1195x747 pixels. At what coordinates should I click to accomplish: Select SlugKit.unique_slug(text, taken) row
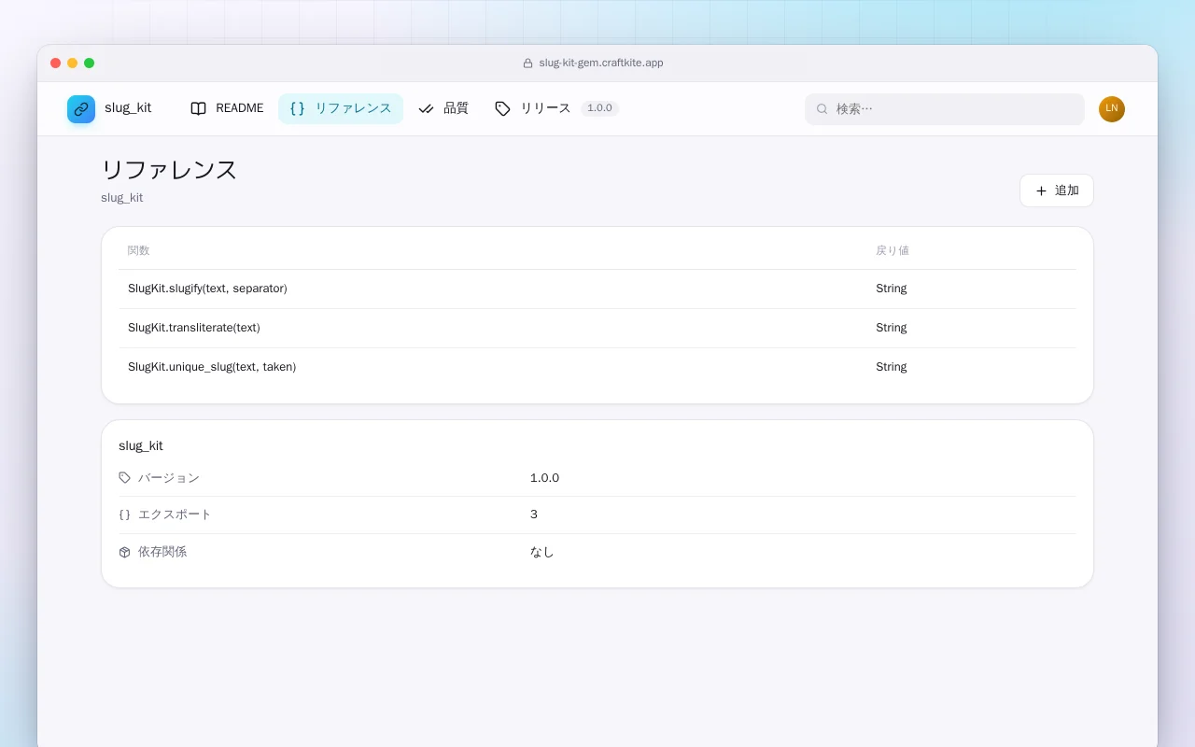click(x=597, y=367)
